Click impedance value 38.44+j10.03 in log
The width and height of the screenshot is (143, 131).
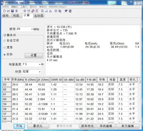119,47
